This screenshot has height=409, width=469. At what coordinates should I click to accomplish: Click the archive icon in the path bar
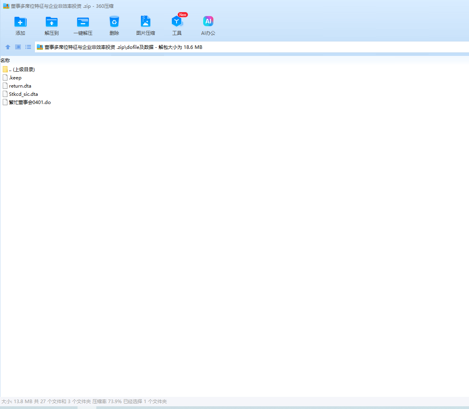click(40, 47)
